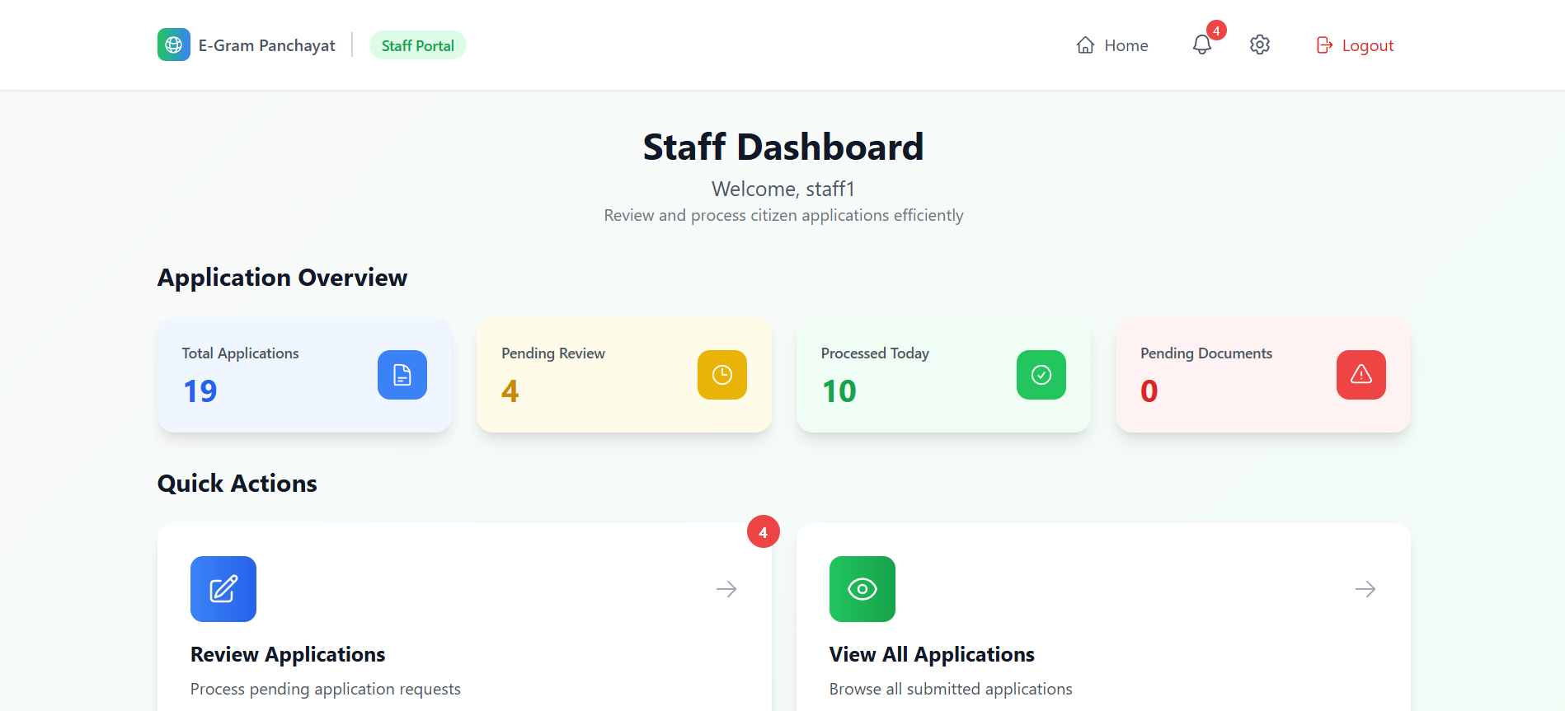Click the Quick Actions heading
This screenshot has height=711, width=1565.
[237, 484]
